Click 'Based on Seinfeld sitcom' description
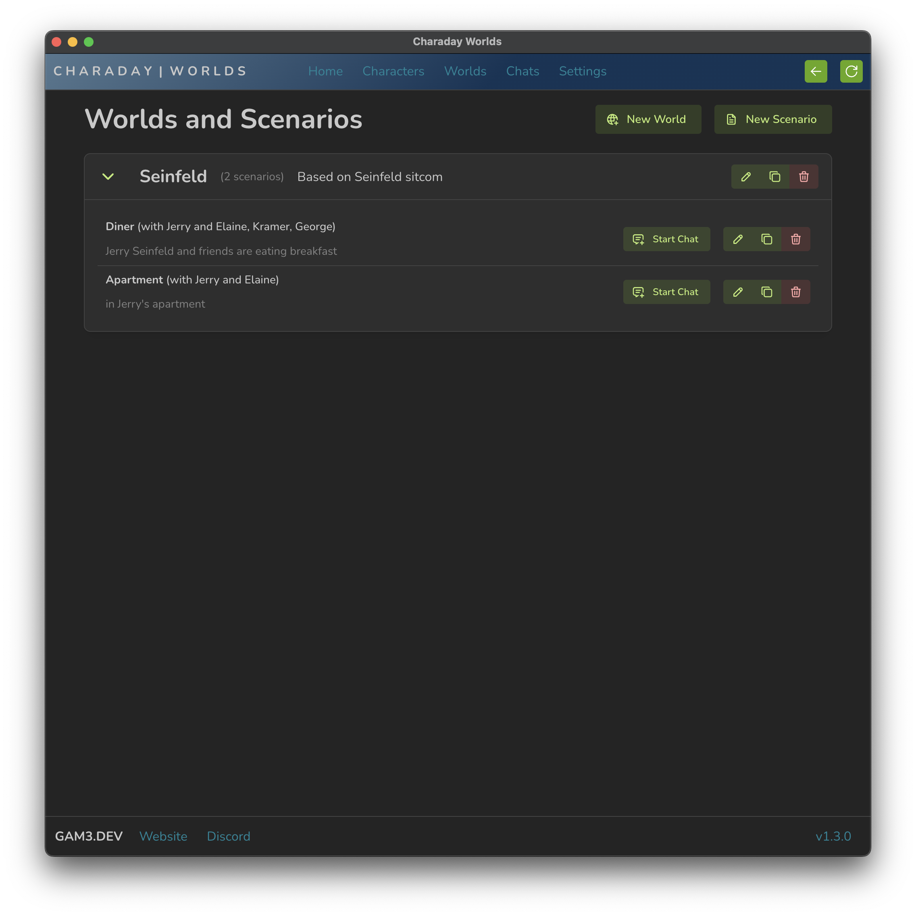 tap(370, 177)
